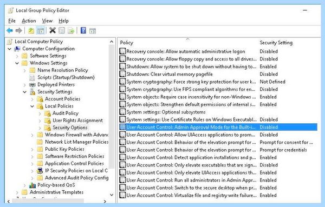Select 'User Account Control: Admin Approval Mode for the Built-i...' policy
The width and height of the screenshot is (325, 207).
[x=218, y=127]
